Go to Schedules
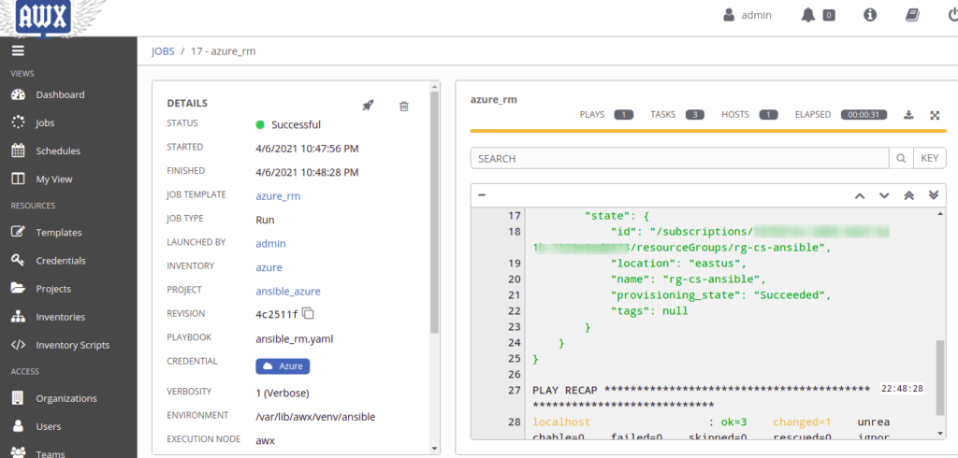958x458 pixels. click(57, 150)
